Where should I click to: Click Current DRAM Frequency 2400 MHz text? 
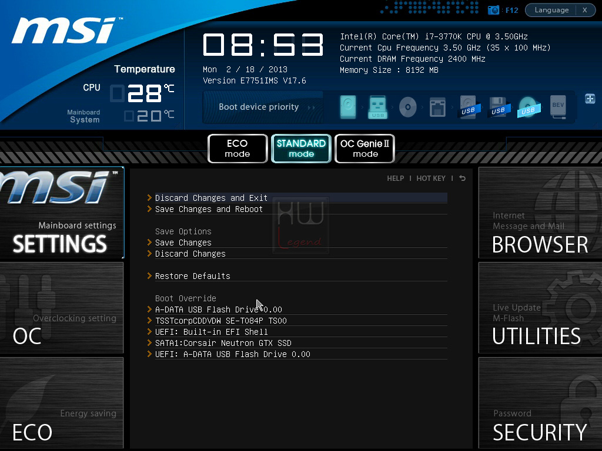click(412, 59)
